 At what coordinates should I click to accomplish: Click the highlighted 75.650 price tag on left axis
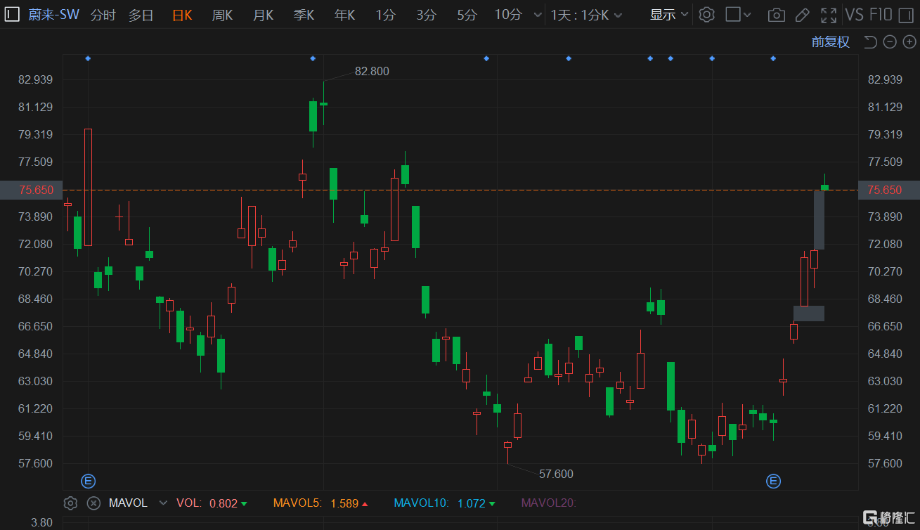pyautogui.click(x=30, y=190)
